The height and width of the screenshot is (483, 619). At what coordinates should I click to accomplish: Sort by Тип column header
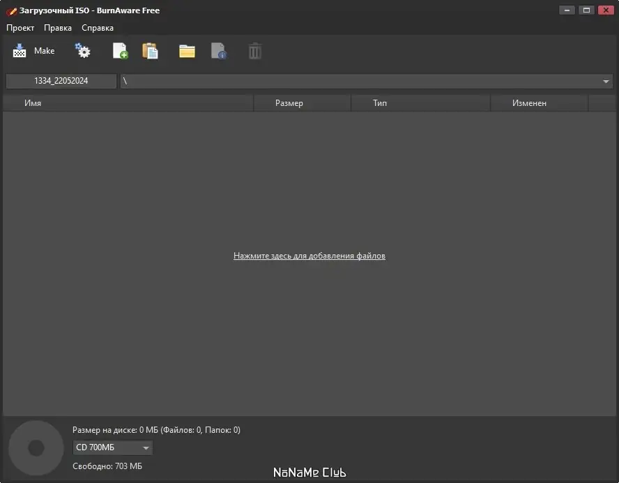pyautogui.click(x=420, y=103)
